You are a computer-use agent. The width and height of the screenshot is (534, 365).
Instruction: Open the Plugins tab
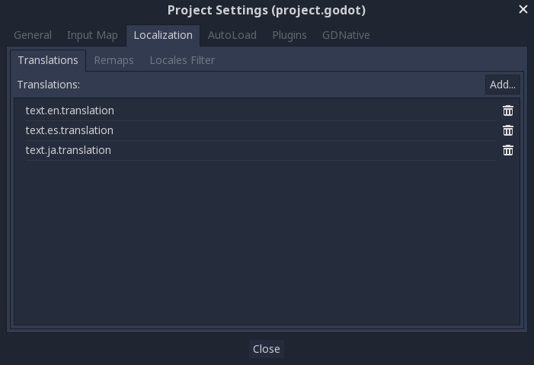pos(289,35)
